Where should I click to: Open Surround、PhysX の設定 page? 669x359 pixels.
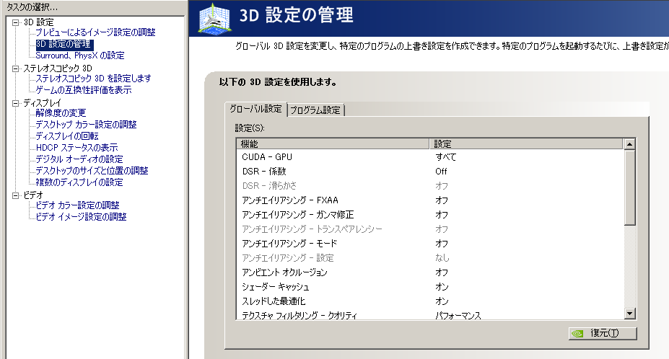[80, 56]
